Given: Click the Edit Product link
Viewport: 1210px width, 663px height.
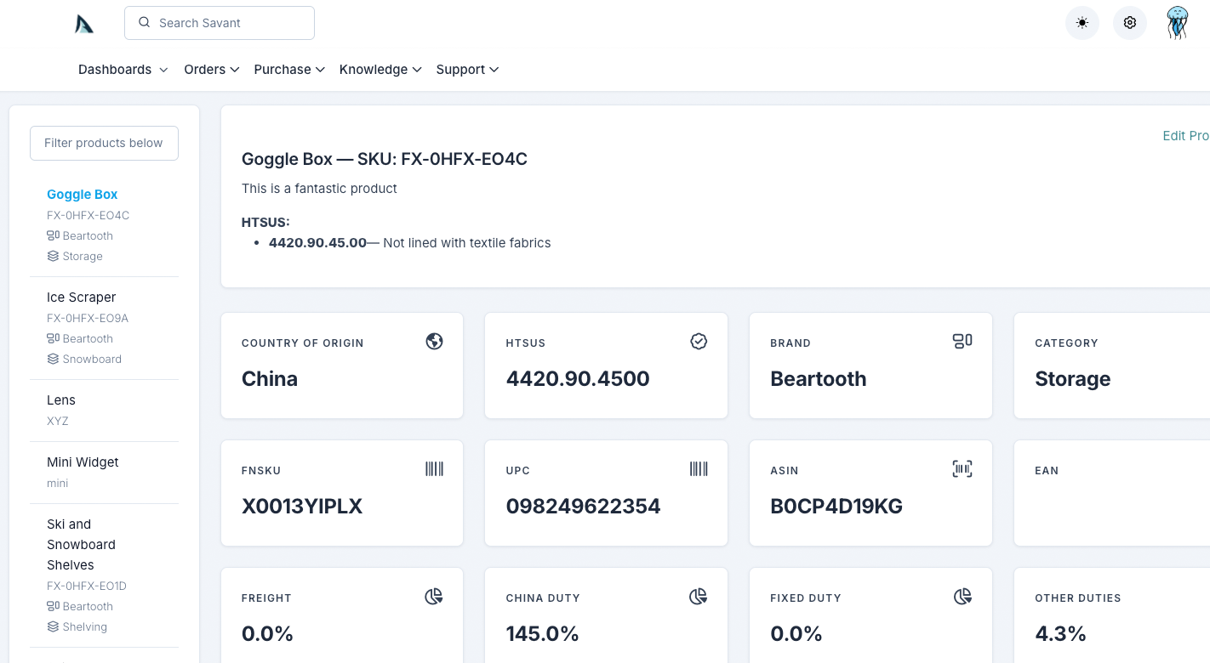Looking at the screenshot, I should tap(1185, 136).
